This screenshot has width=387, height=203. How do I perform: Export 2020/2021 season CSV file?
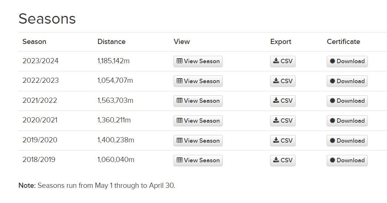click(x=283, y=121)
